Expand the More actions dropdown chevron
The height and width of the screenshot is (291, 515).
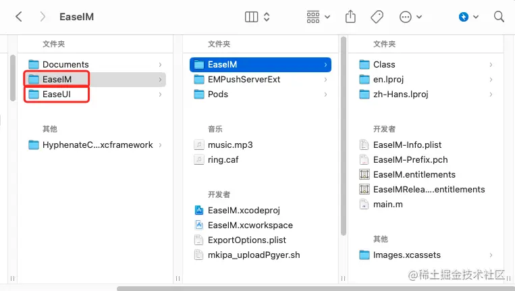pyautogui.click(x=419, y=17)
